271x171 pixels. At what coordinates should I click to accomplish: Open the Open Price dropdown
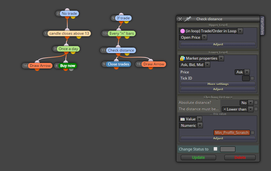tap(204, 37)
